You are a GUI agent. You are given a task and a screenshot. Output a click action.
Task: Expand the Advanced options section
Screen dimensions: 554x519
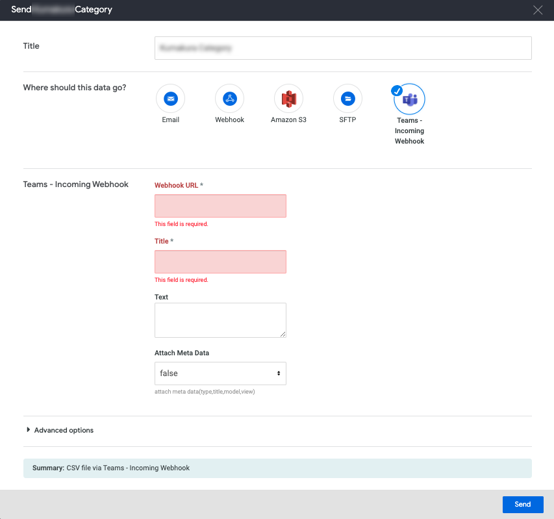pyautogui.click(x=60, y=430)
